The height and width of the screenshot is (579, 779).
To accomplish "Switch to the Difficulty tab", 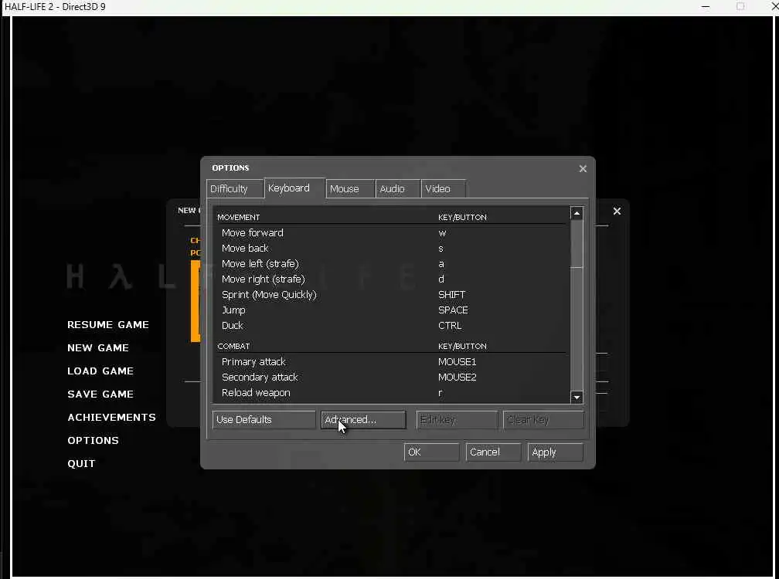I will click(x=234, y=189).
